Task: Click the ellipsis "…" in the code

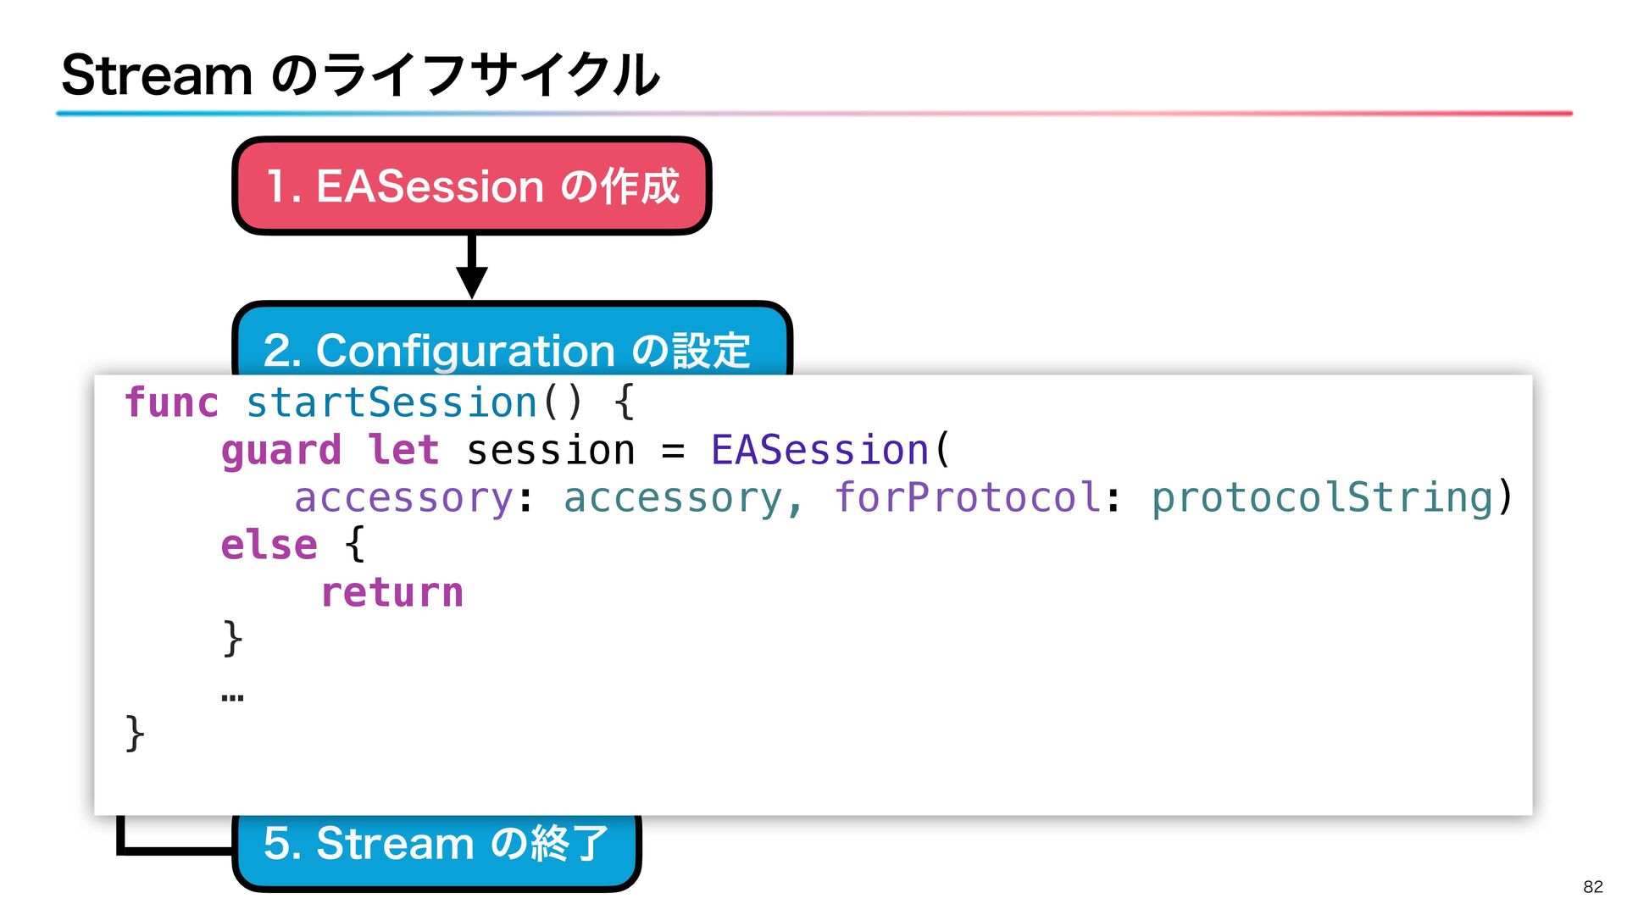Action: (x=232, y=696)
